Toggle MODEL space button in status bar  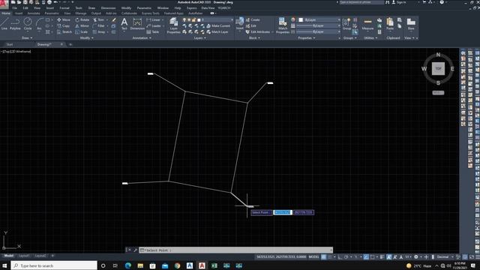313,256
